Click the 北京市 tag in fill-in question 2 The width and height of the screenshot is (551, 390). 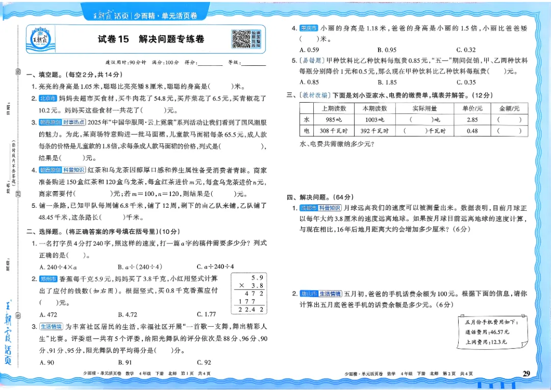click(x=47, y=99)
